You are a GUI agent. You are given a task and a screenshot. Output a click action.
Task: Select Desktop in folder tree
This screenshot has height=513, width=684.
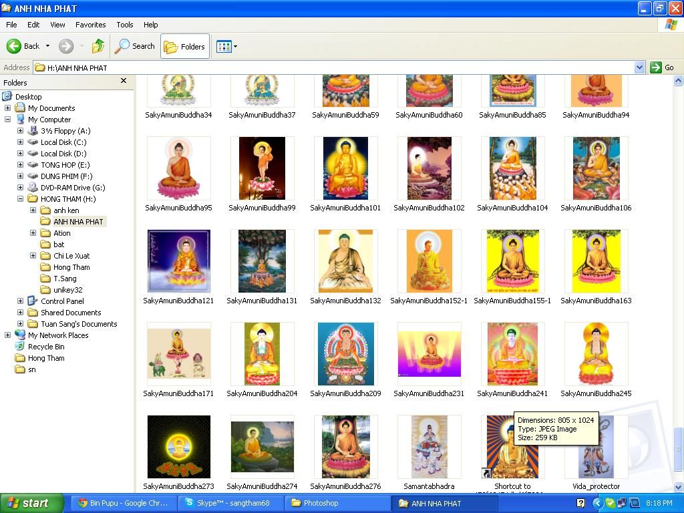click(x=28, y=97)
